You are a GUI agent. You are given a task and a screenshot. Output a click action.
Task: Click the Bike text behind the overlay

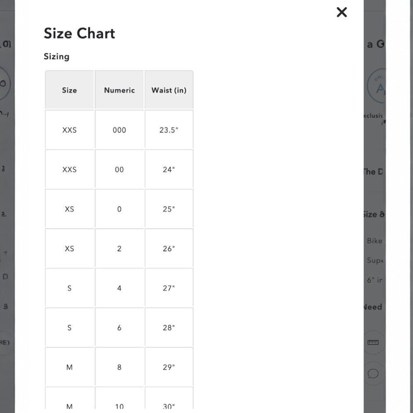[x=375, y=241]
